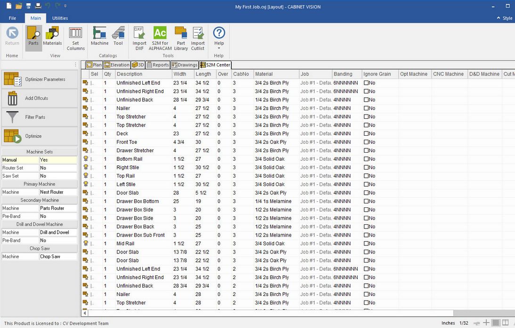Click the Import Cutlist icon
The height and width of the screenshot is (328, 515).
pos(198,38)
